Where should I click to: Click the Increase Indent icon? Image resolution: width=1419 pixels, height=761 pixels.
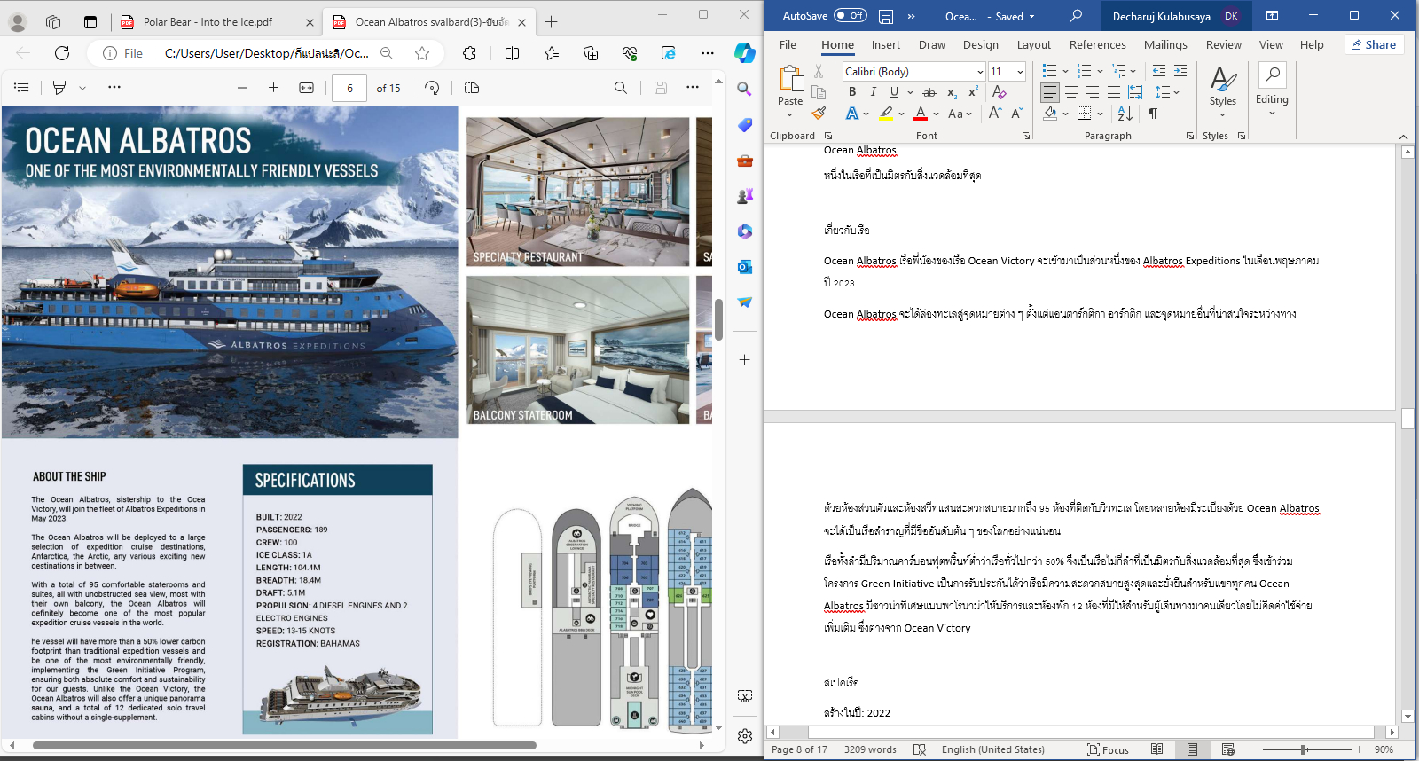coord(1180,71)
